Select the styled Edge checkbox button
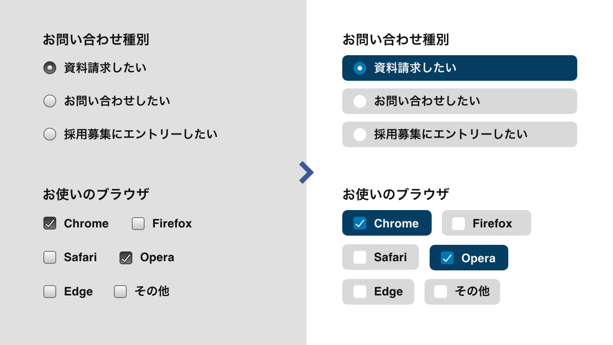The image size is (613, 345). [378, 291]
